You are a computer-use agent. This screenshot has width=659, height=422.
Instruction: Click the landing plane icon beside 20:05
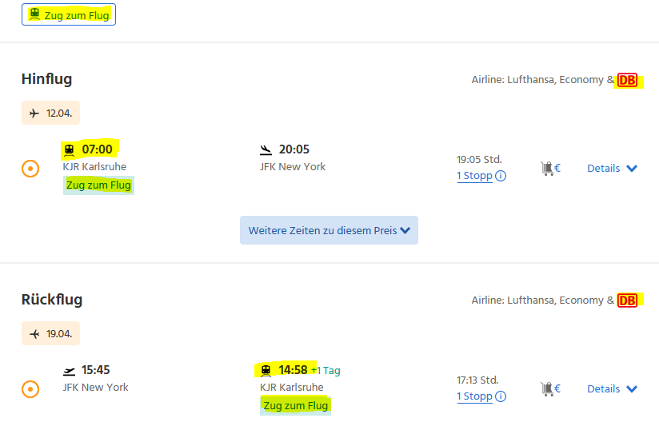coord(266,149)
